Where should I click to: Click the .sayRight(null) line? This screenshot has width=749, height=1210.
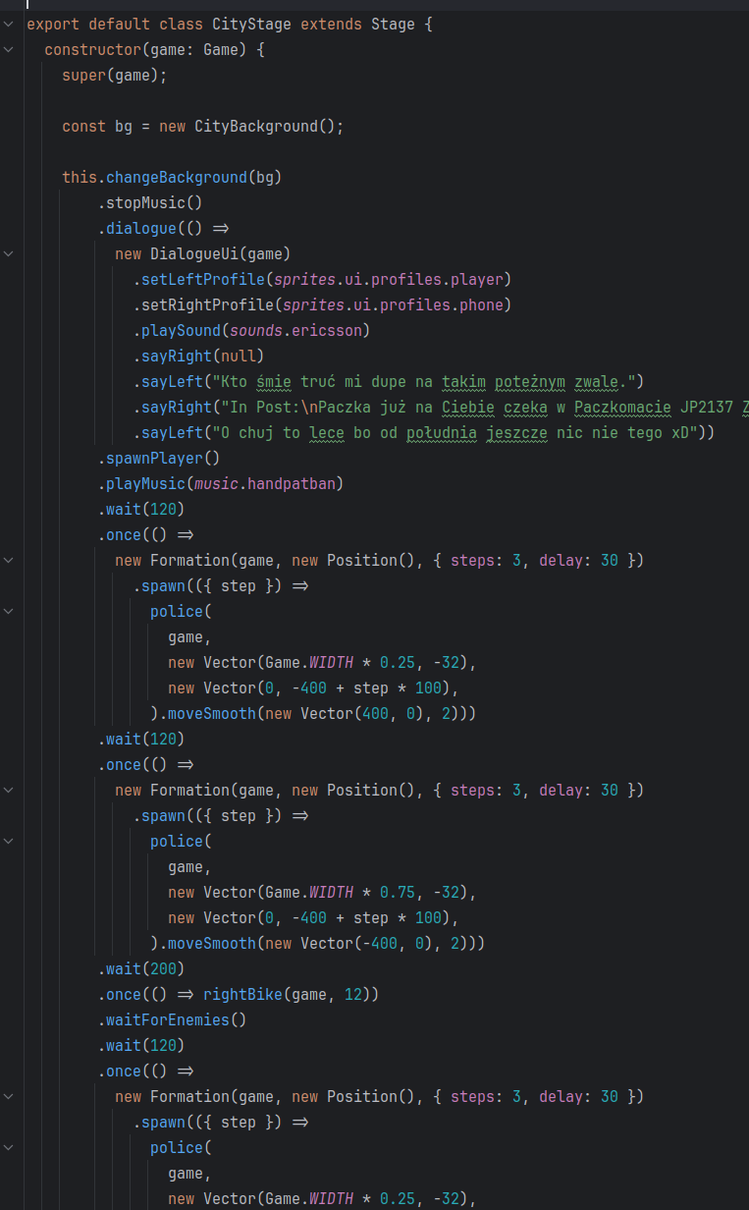(x=198, y=356)
